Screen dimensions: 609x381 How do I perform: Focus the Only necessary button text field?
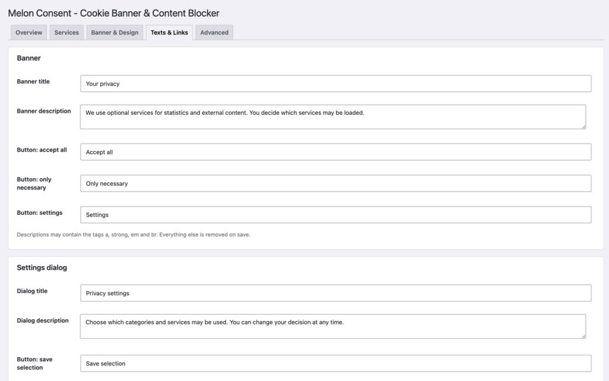pyautogui.click(x=335, y=183)
